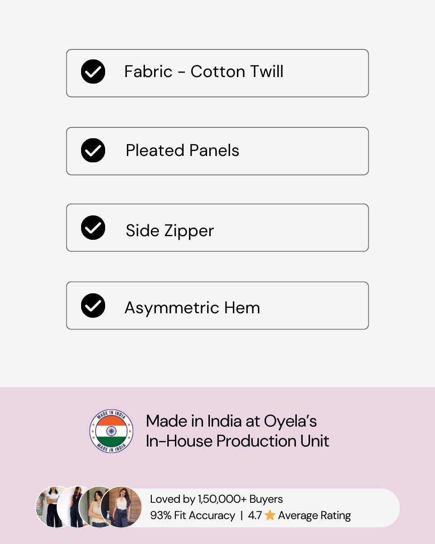Click the Loved by 1,50,000+ Buyers text

(x=217, y=499)
